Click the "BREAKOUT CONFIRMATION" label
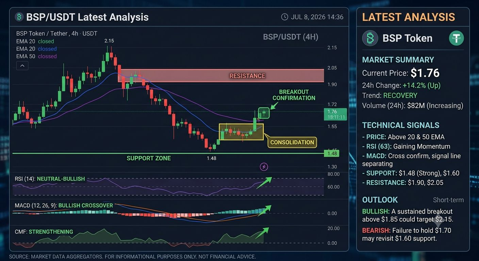The height and width of the screenshot is (261, 479). tap(294, 95)
